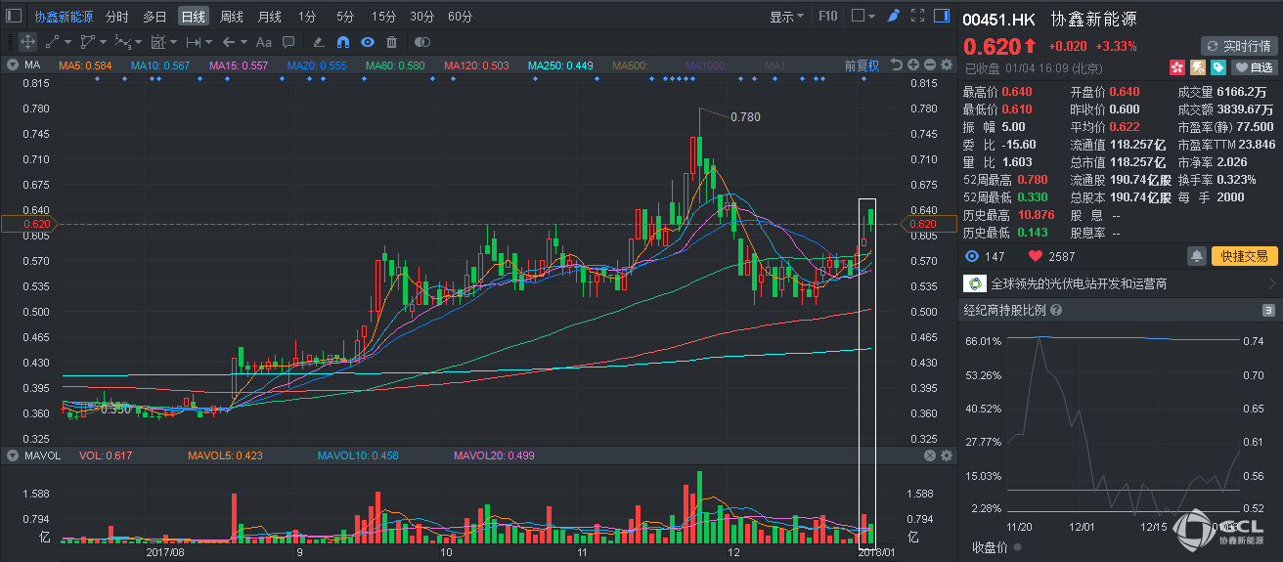Delete drawings with the trash can icon
The image size is (1283, 562).
391,42
